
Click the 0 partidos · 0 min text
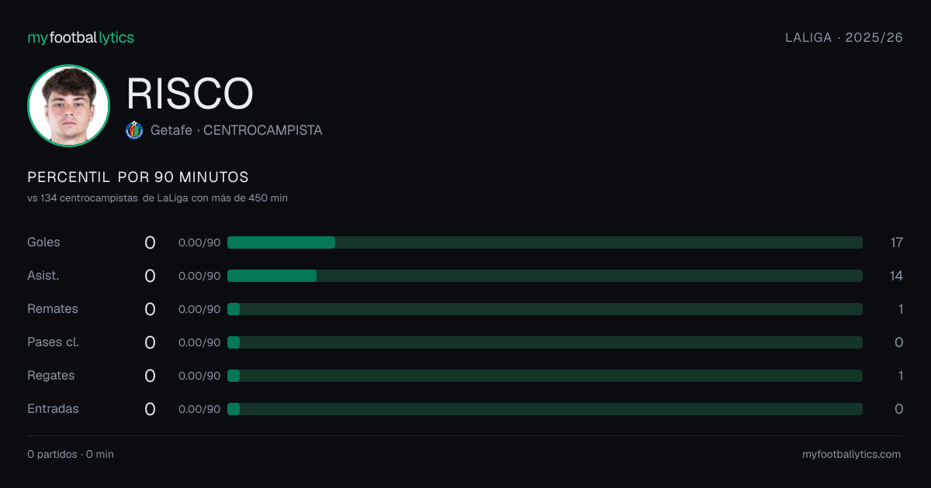pyautogui.click(x=71, y=454)
